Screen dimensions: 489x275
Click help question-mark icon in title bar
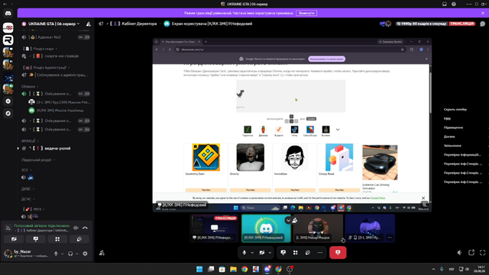454,4
